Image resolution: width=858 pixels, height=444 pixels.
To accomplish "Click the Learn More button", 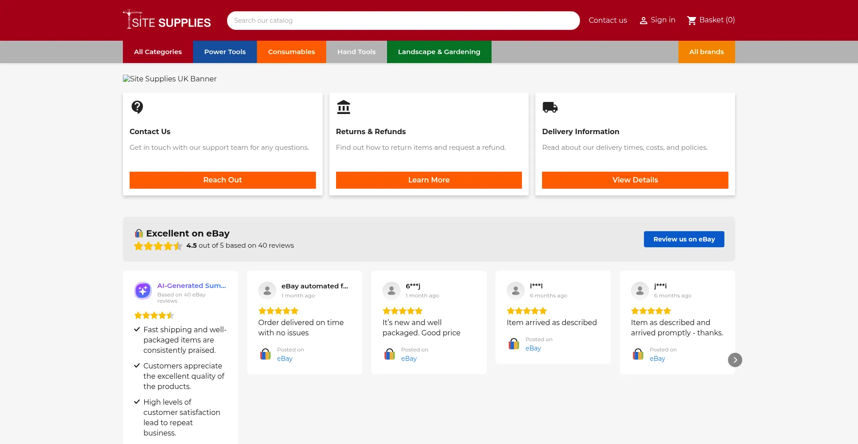I will 429,180.
